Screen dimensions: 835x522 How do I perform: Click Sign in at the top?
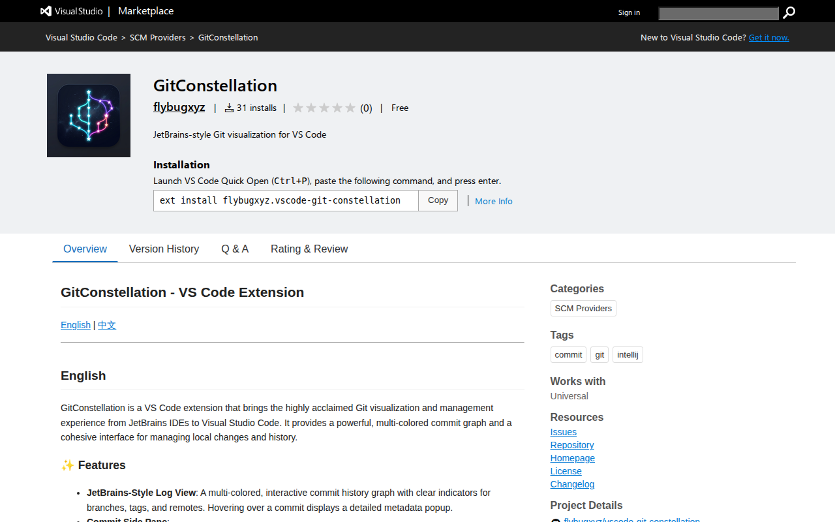[x=629, y=12]
